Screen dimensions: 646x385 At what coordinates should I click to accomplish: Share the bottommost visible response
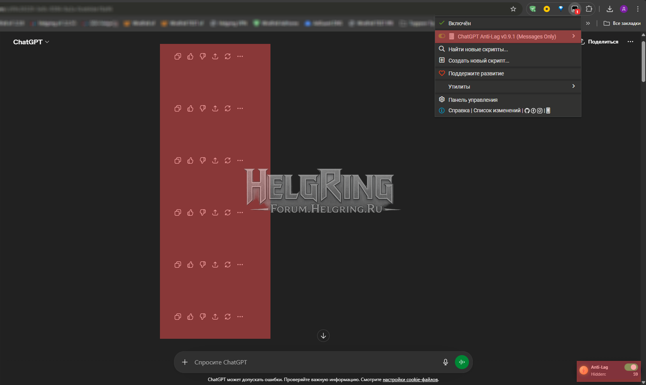(x=215, y=317)
